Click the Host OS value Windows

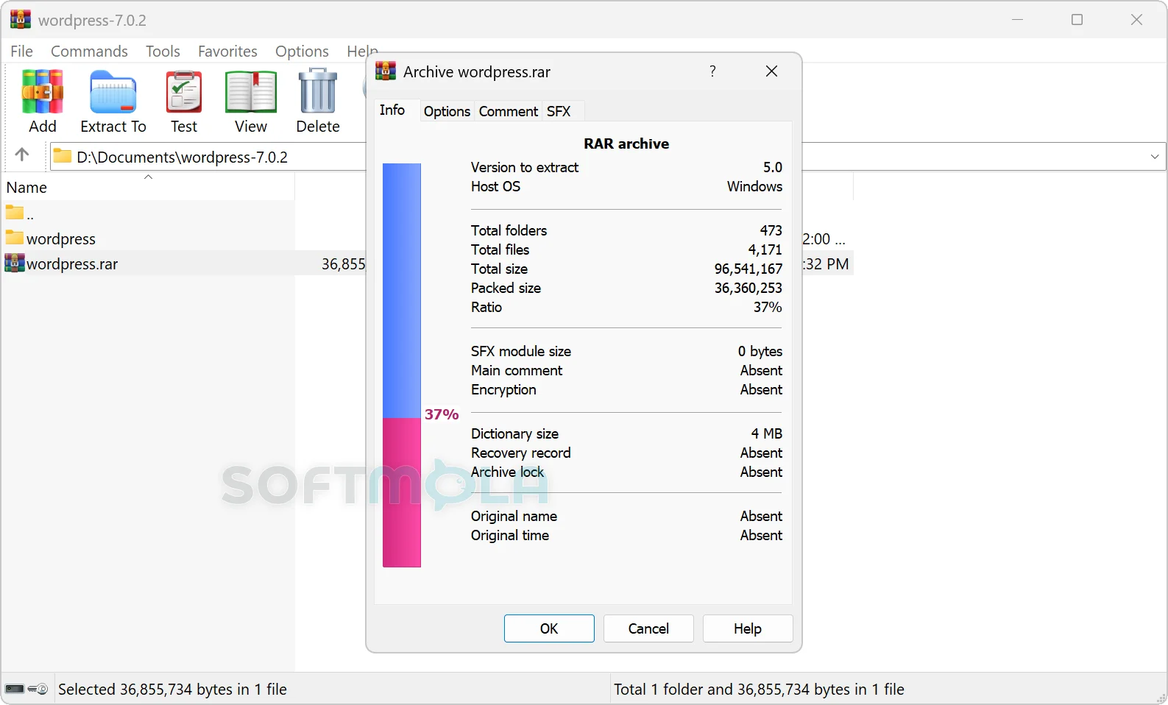point(754,186)
